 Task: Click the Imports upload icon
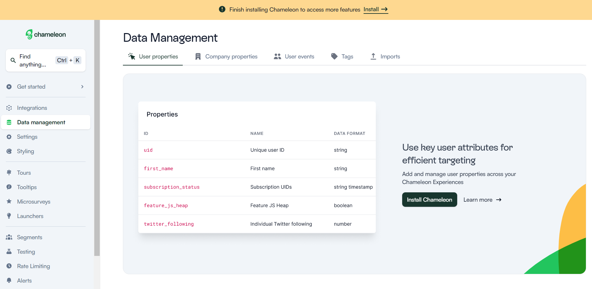tap(373, 57)
